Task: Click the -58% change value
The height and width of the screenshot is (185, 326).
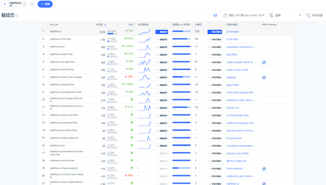Action: (x=130, y=77)
